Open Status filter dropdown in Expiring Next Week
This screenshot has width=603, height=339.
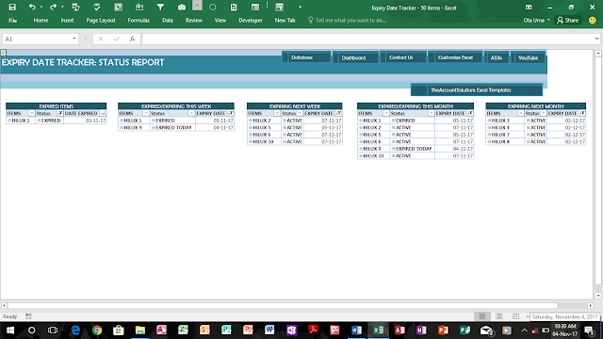coord(300,113)
